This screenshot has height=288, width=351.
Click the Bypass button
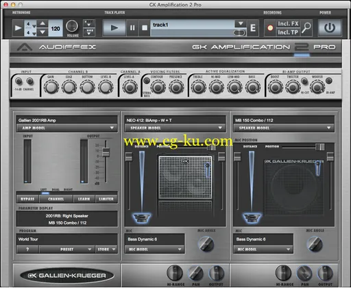click(27, 199)
